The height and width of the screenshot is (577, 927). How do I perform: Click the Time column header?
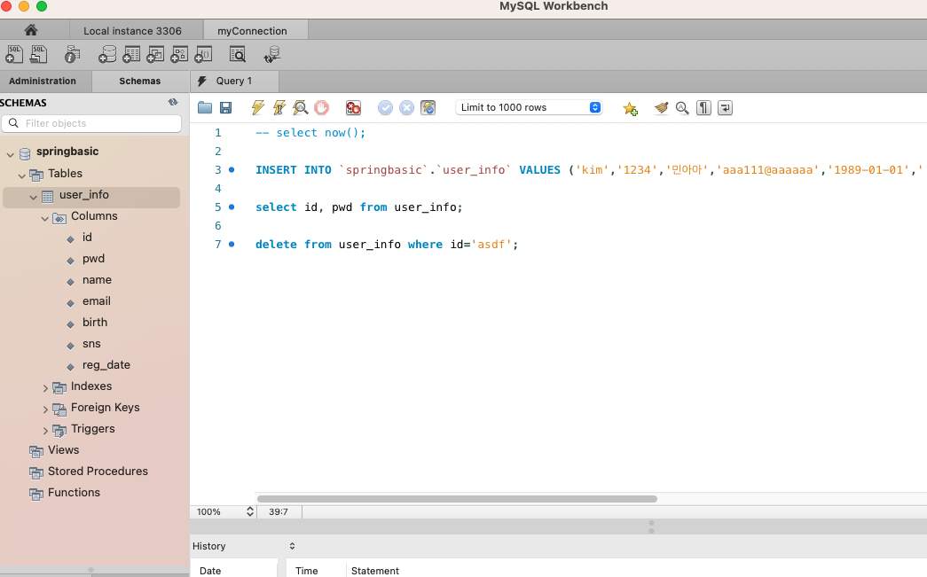click(x=307, y=571)
